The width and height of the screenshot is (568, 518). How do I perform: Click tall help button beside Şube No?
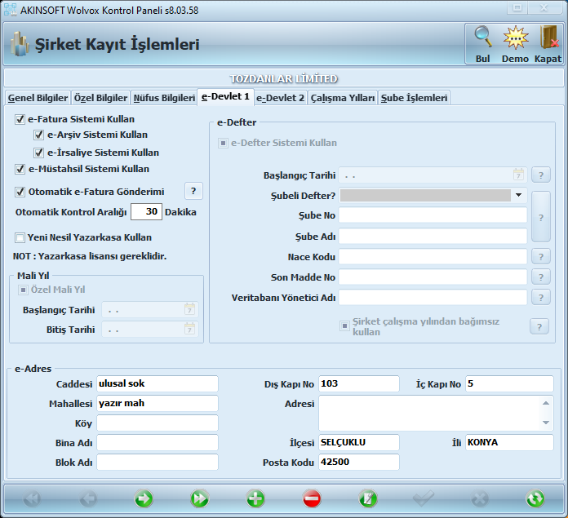click(541, 217)
